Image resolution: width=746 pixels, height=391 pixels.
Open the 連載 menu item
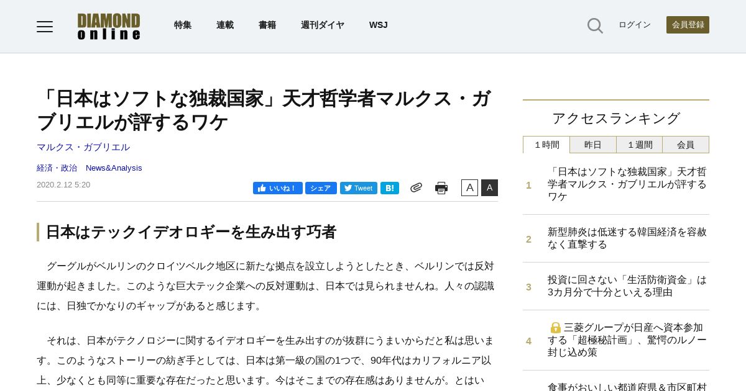tap(225, 25)
